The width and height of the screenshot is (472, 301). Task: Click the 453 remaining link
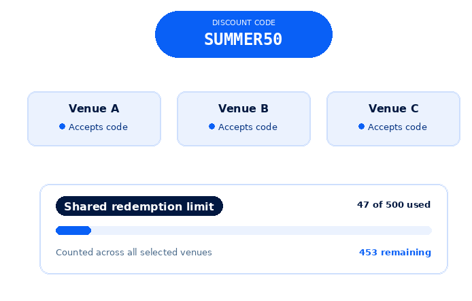[x=395, y=252]
